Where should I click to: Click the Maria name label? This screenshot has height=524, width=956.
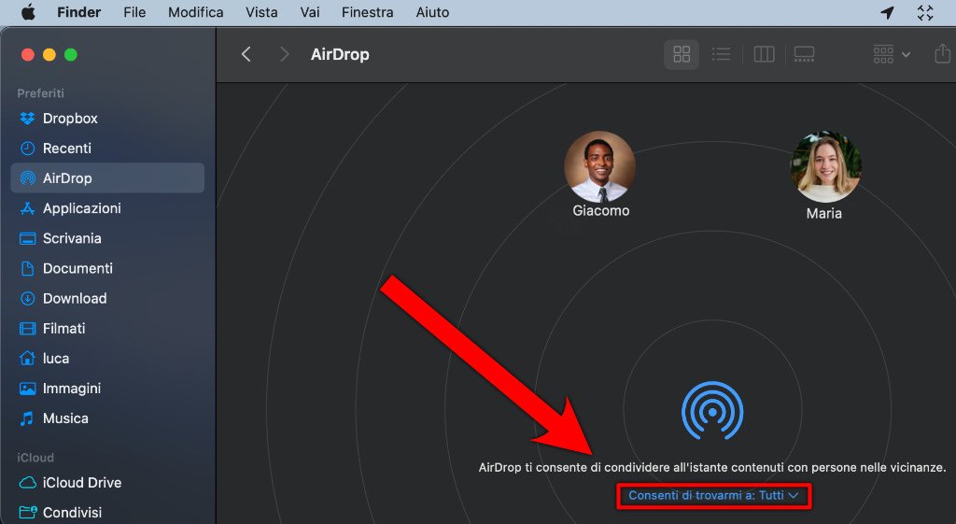coord(823,214)
